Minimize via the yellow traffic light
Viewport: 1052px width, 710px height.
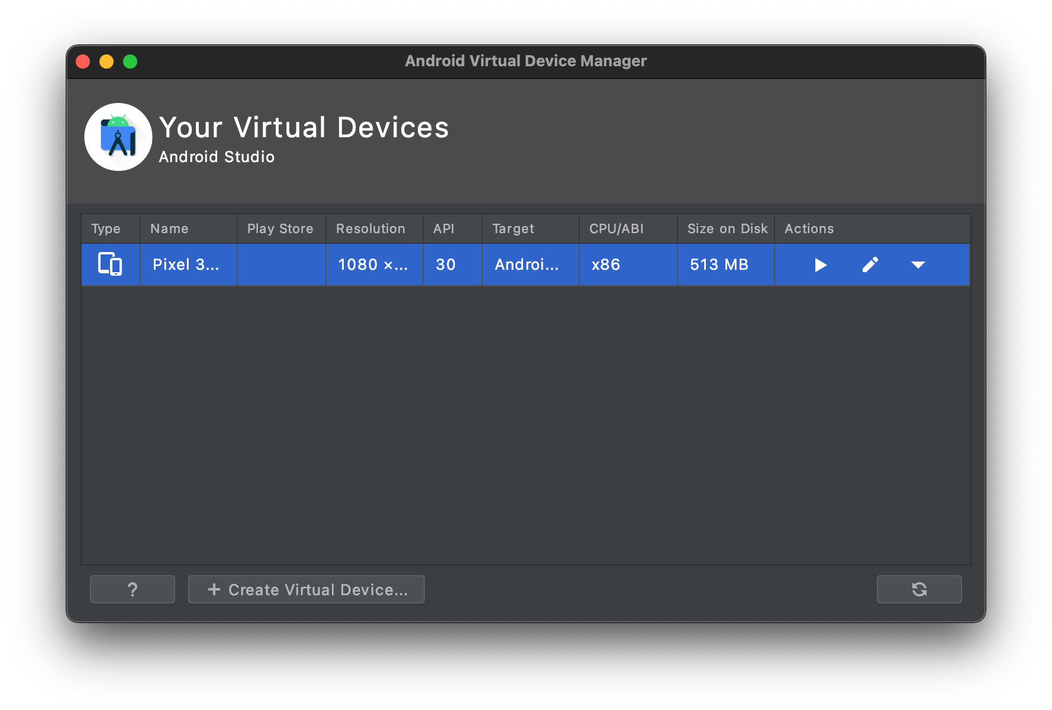pyautogui.click(x=107, y=61)
